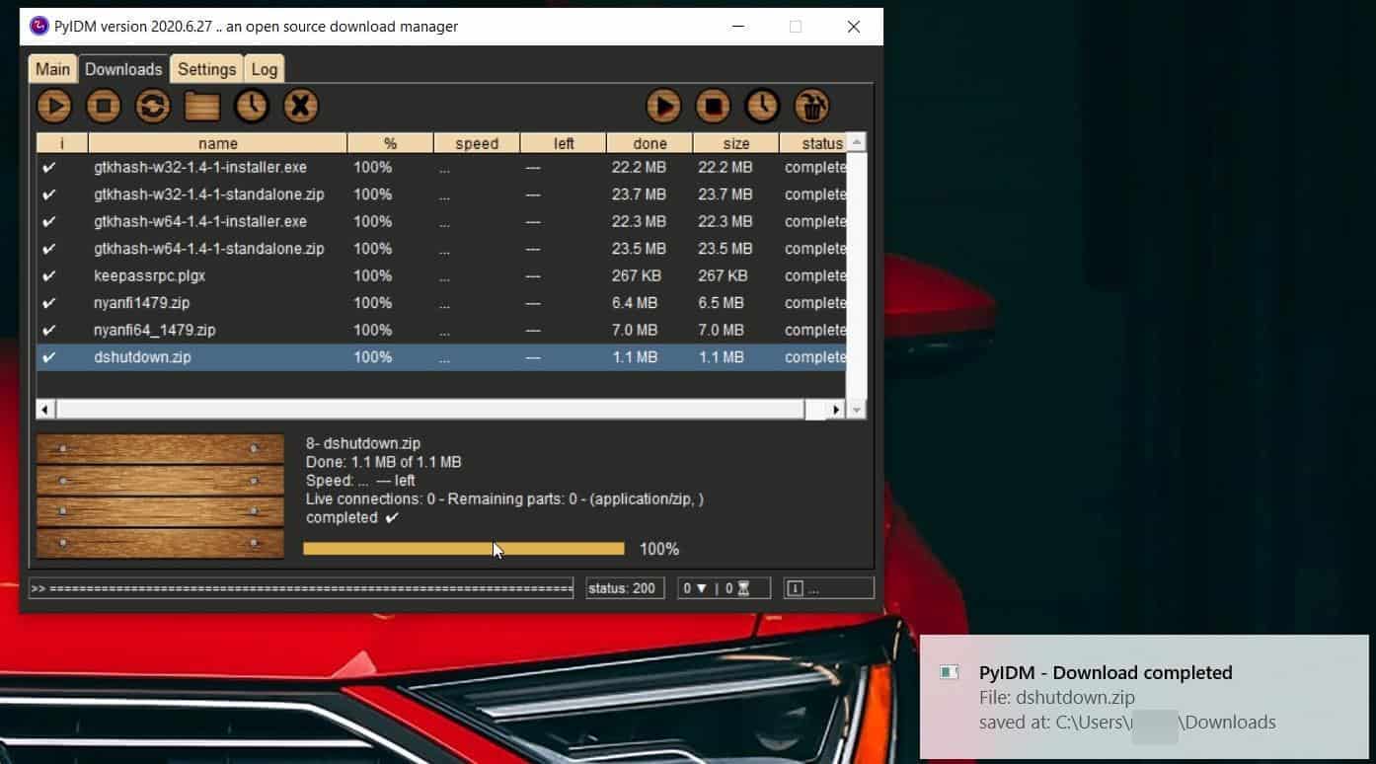Click the 'completed ✔' text in details
Viewport: 1376px width, 764px height.
pyautogui.click(x=352, y=518)
